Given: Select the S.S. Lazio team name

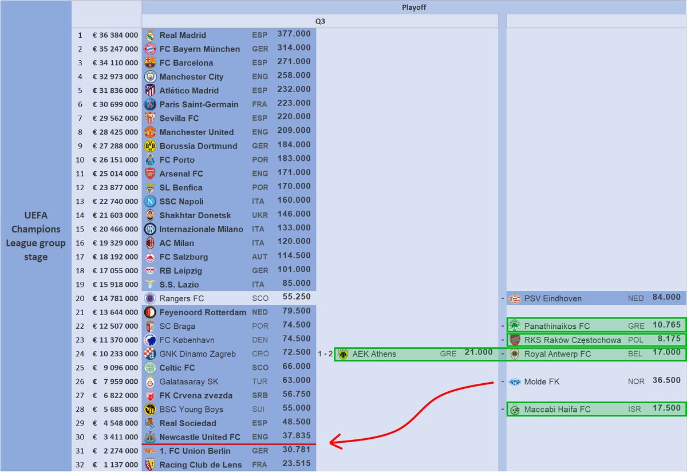Looking at the screenshot, I should coord(180,284).
